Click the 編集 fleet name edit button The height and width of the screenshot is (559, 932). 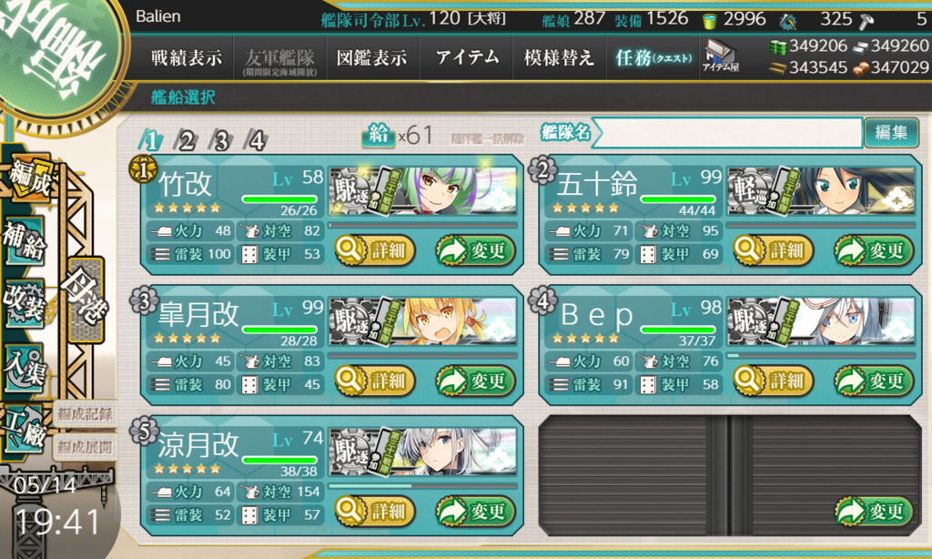[891, 132]
